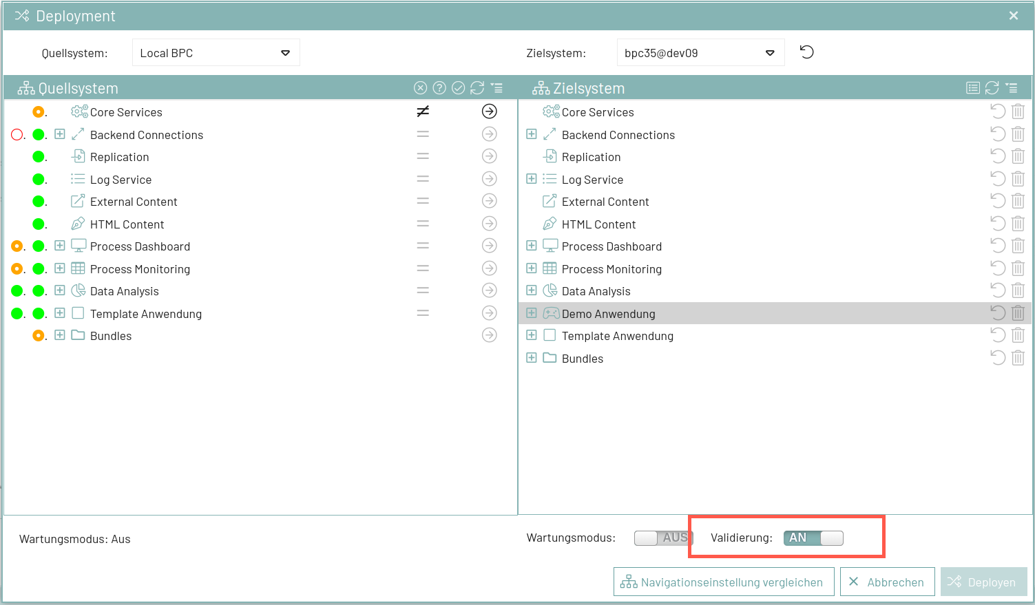Click Navigationseinstellung vergleichen button
This screenshot has width=1035, height=605.
(x=724, y=582)
